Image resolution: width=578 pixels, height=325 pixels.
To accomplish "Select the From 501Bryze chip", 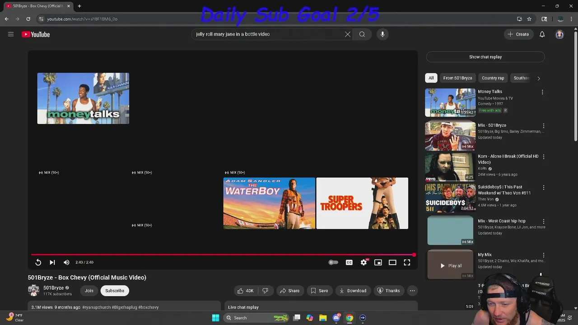I will (x=457, y=78).
